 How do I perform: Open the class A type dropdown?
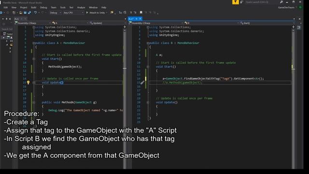[x=70, y=23]
